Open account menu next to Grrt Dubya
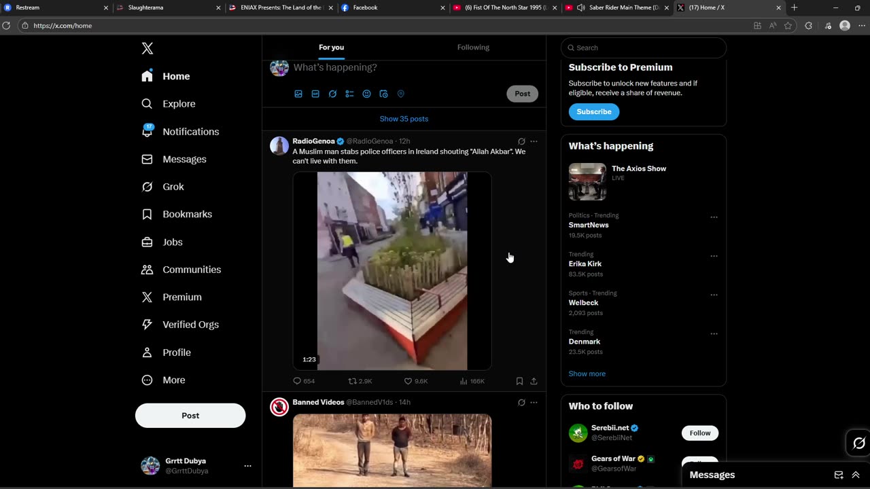The image size is (870, 489). tap(247, 466)
